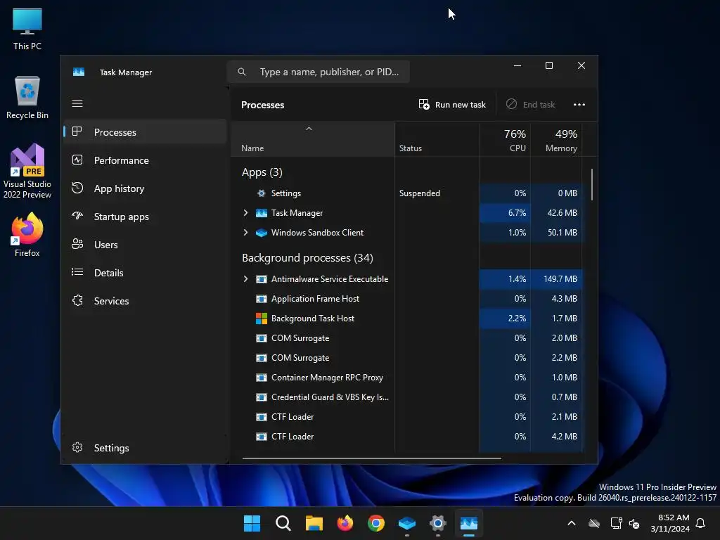
Task: Open the three-dot more options menu
Action: pyautogui.click(x=579, y=105)
